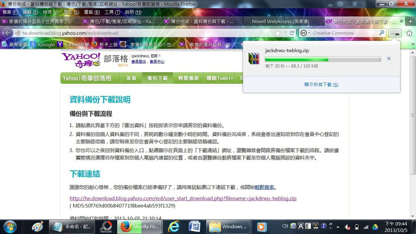
Task: Open the 編輯 (E) menu
Action: pos(30,12)
